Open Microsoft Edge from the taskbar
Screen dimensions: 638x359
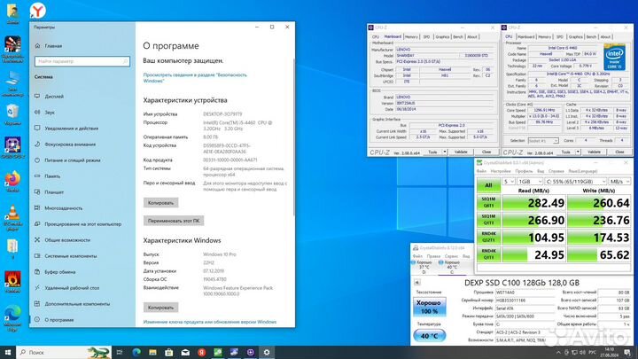pyautogui.click(x=136, y=353)
